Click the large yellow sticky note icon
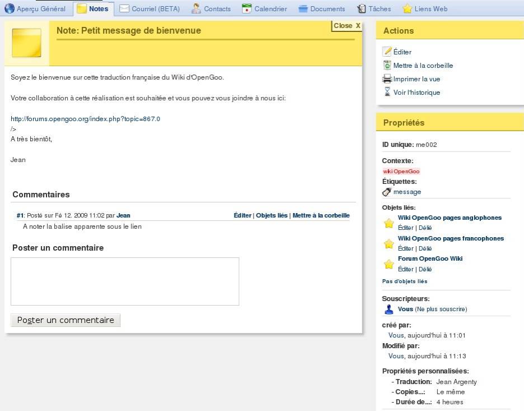 pos(26,43)
